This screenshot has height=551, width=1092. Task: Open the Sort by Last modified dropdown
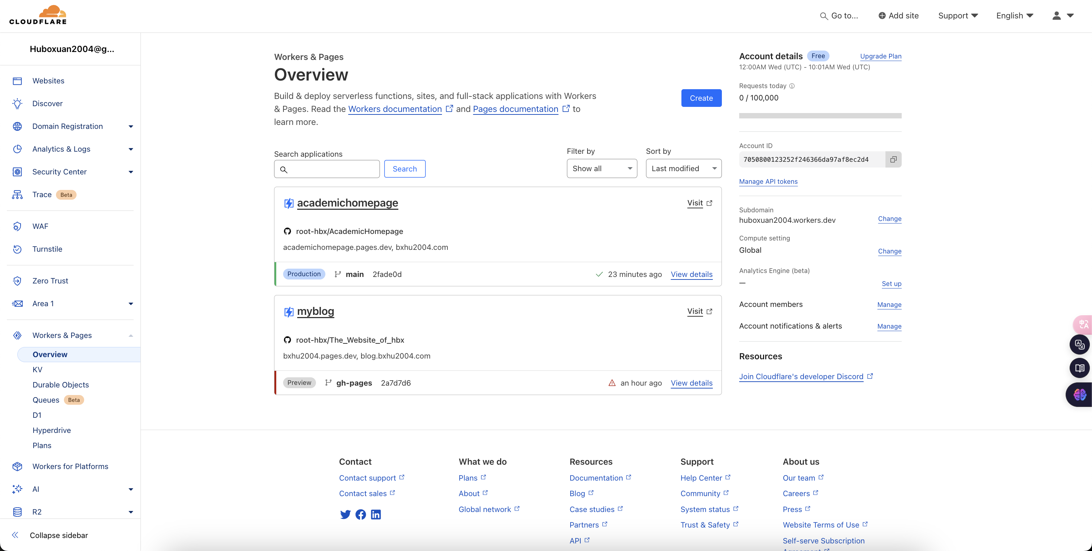point(683,169)
